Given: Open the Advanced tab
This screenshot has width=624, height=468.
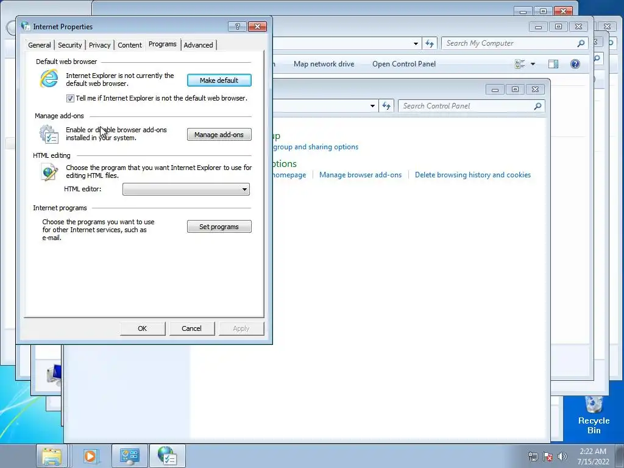Looking at the screenshot, I should pos(198,45).
